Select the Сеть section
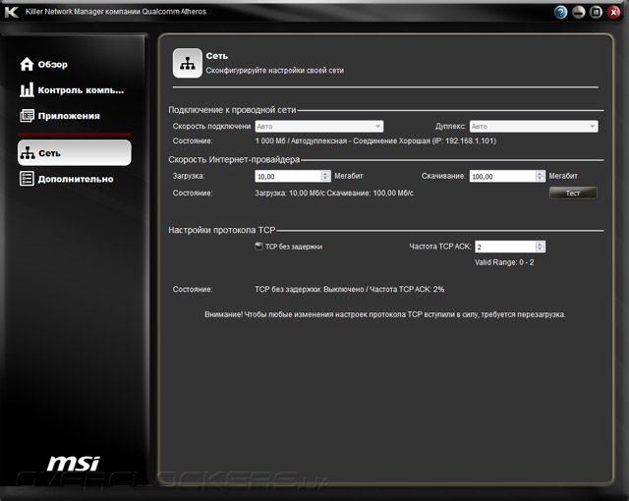The image size is (629, 501). [x=75, y=152]
